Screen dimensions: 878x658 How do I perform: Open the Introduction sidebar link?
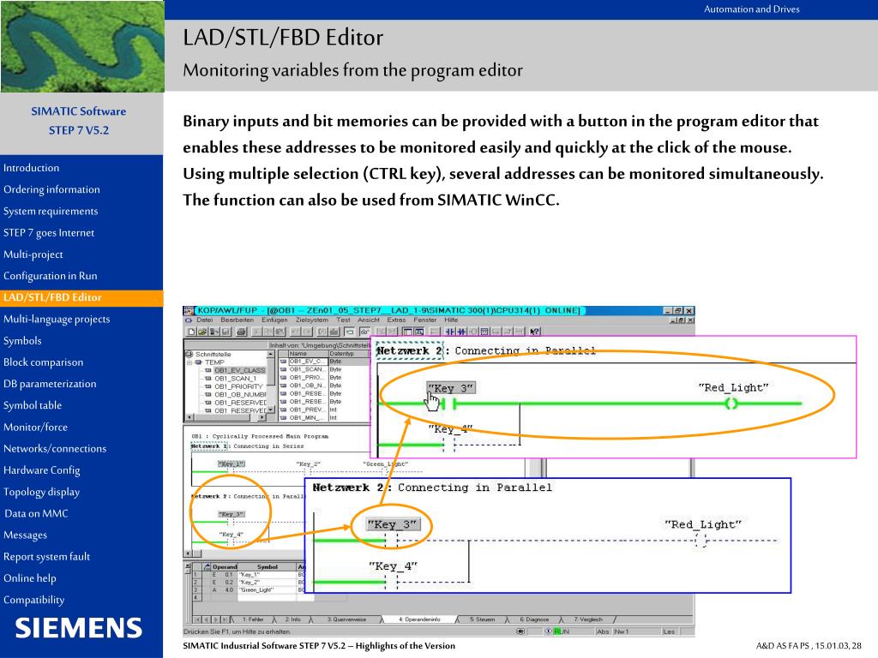coord(32,168)
